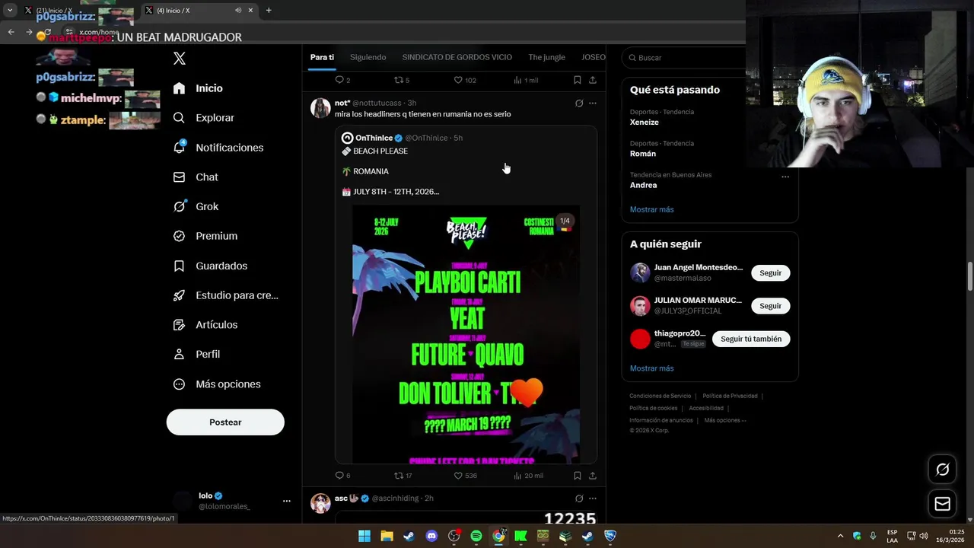This screenshot has height=548, width=974.
Task: Open Chat messages in sidebar
Action: (196, 177)
